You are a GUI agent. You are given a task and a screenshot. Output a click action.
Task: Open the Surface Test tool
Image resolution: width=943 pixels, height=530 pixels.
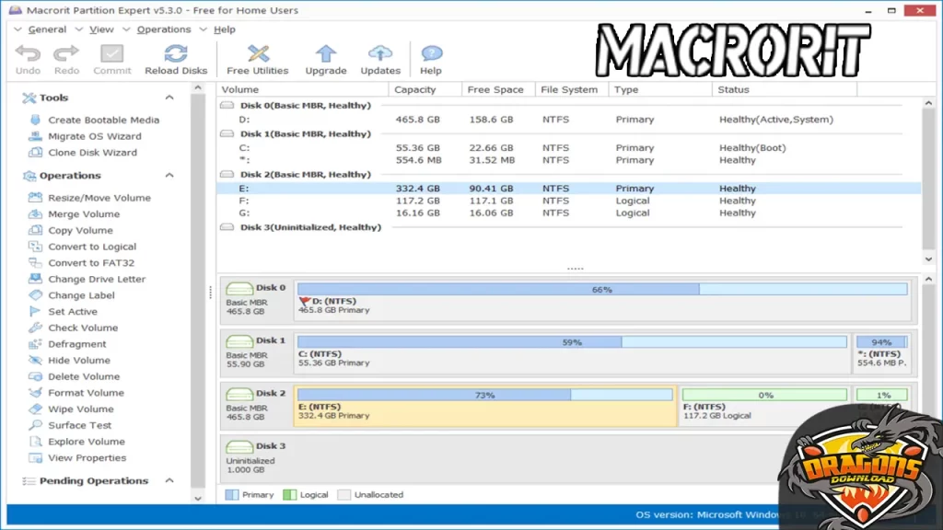pyautogui.click(x=78, y=425)
